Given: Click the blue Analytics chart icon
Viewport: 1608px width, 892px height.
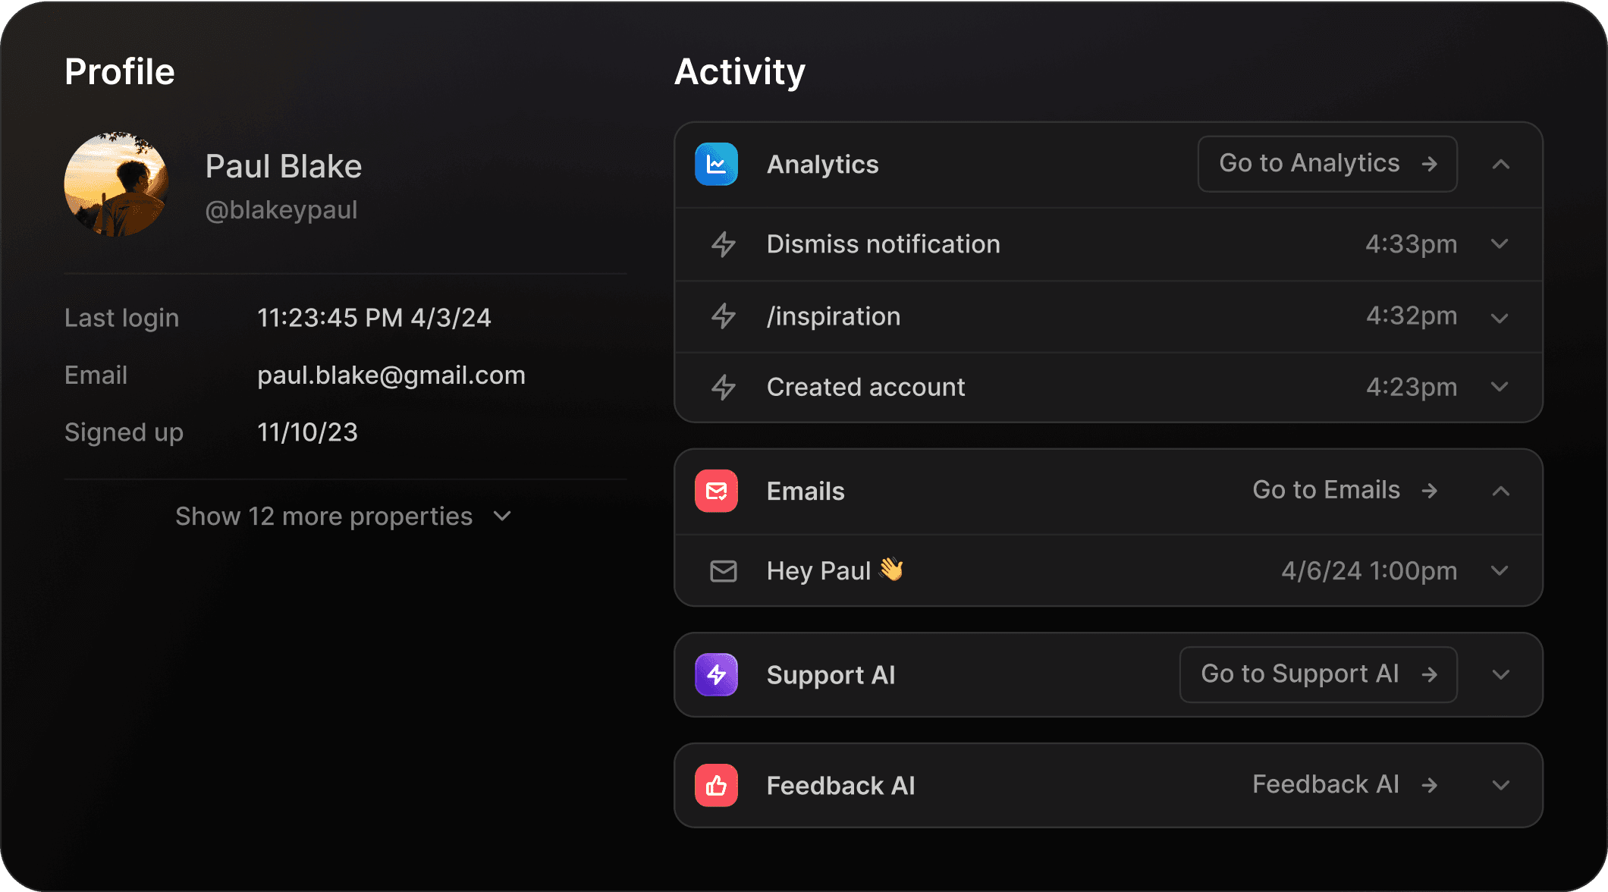Looking at the screenshot, I should (716, 164).
